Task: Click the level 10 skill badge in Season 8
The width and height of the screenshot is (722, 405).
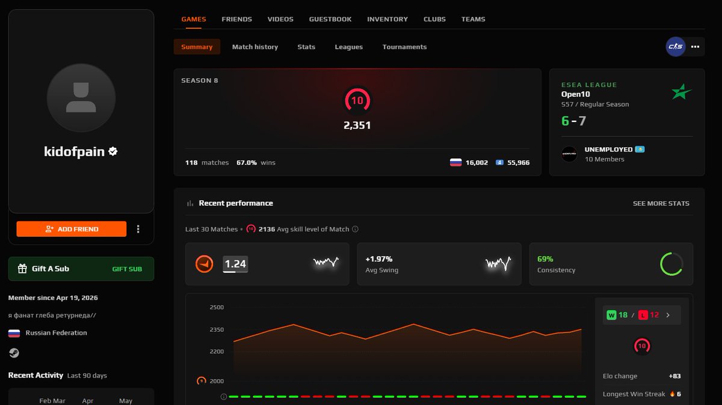Action: [x=357, y=100]
